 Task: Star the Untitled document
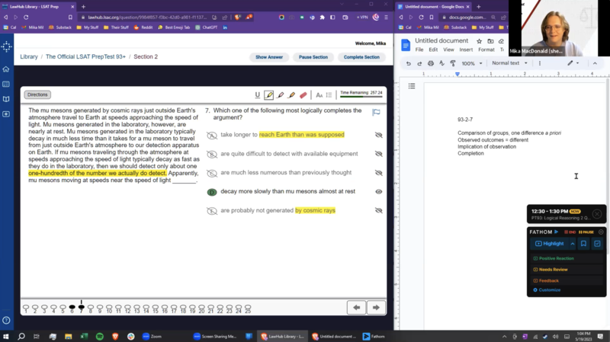pos(479,41)
